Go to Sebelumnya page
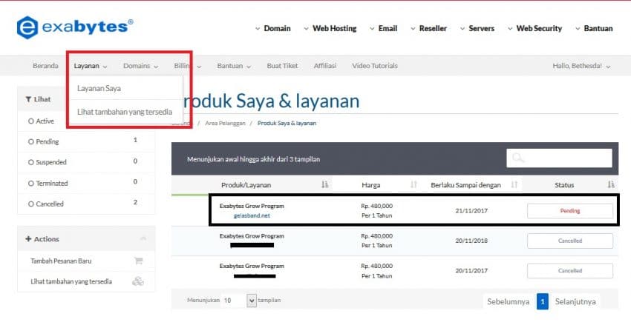The image size is (631, 325). [x=508, y=301]
